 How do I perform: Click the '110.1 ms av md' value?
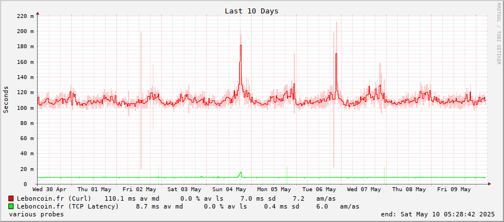[132, 198]
